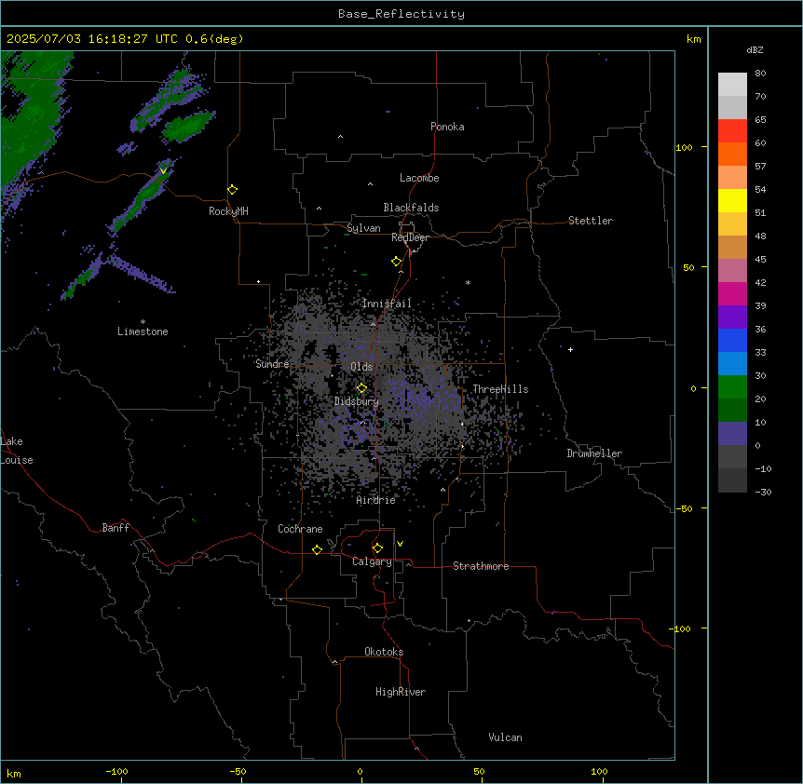Click the 0 tick on the bottom axis
Viewport: 803px width, 784px height.
(360, 772)
